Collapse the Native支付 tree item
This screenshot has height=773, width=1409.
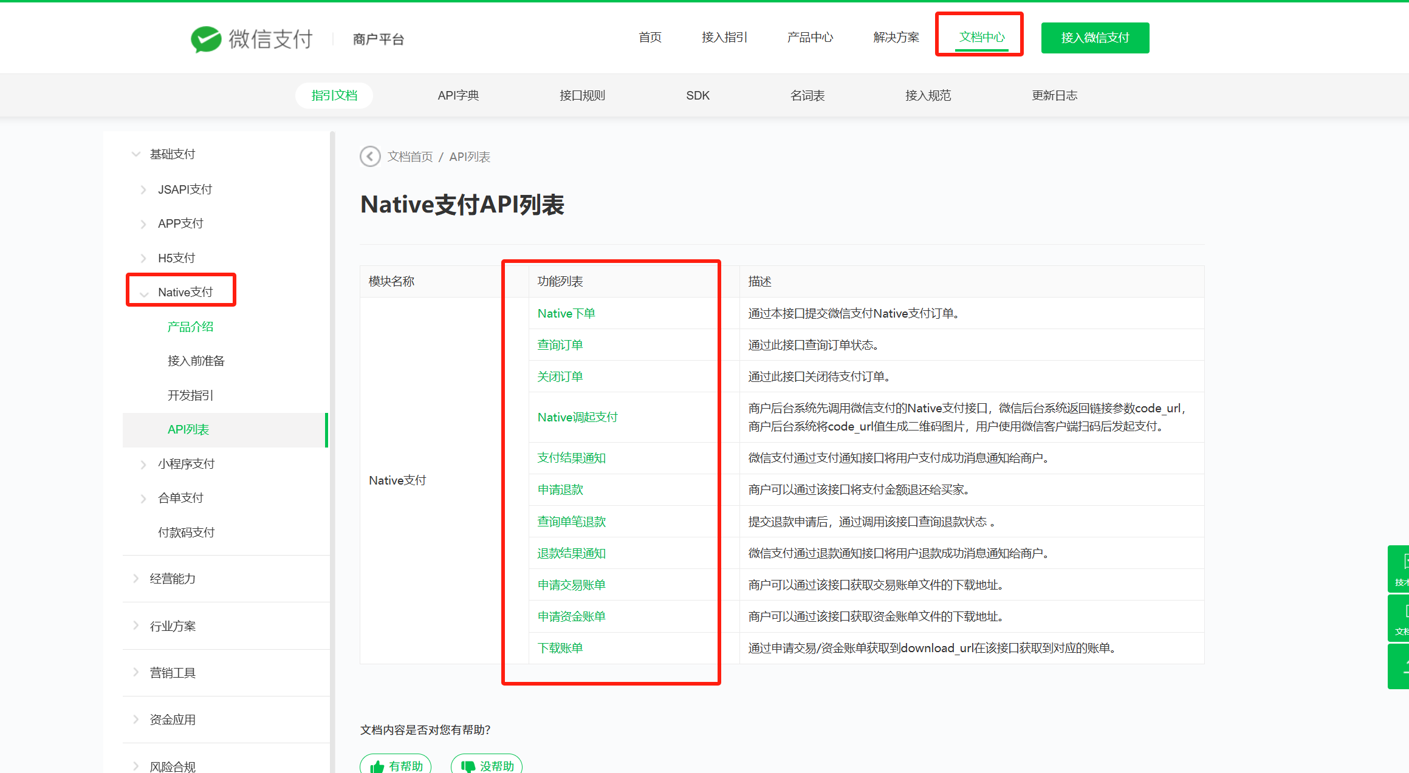[x=144, y=293]
